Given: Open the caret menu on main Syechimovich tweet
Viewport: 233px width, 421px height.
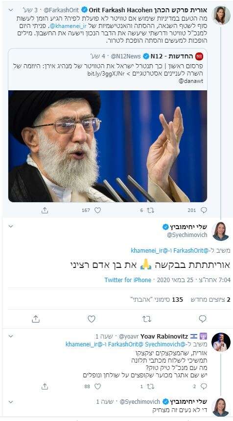Looking at the screenshot, I should [11, 226].
